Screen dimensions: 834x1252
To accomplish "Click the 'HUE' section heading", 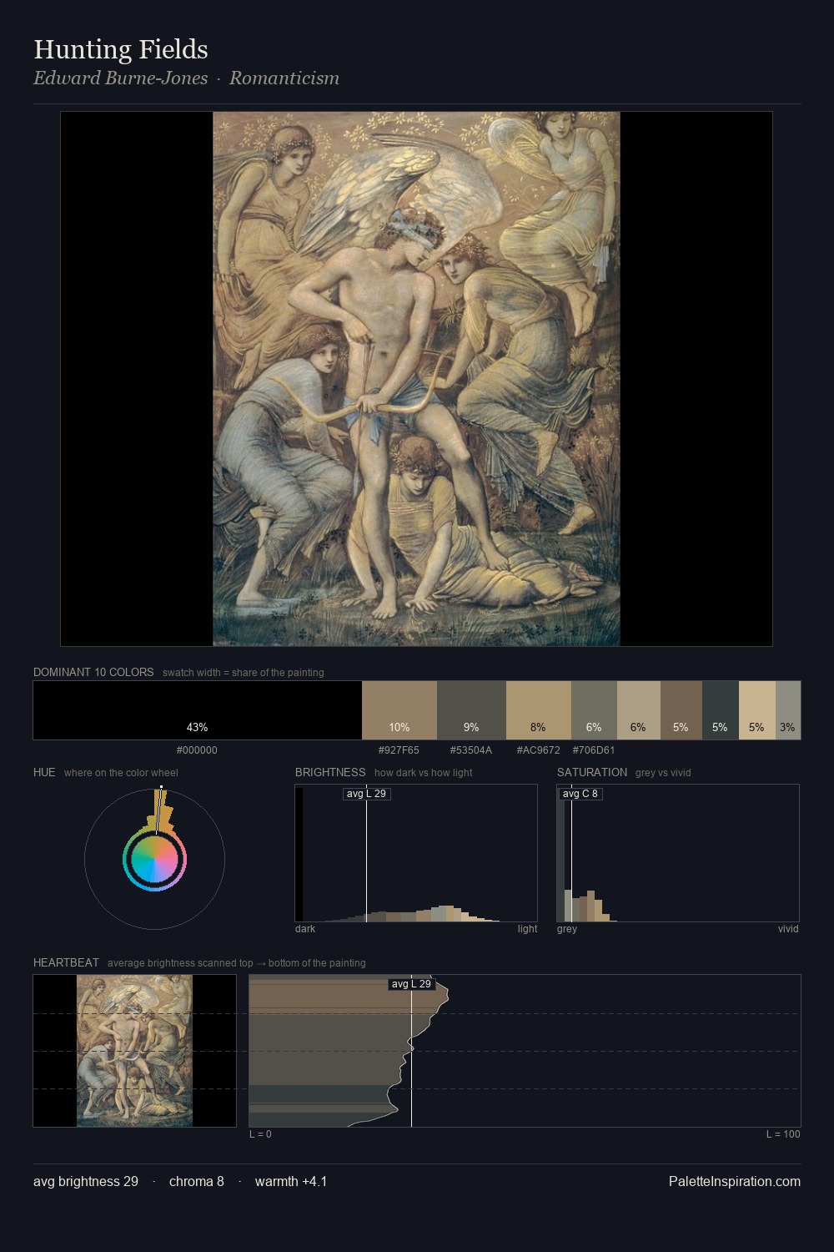I will tap(44, 772).
